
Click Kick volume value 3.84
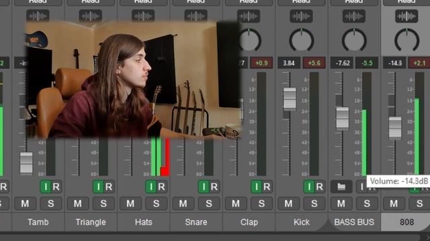click(x=288, y=63)
